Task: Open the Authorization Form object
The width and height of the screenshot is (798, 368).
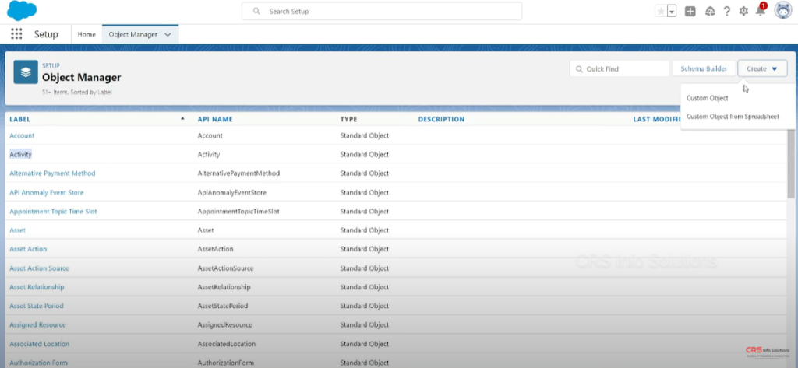Action: click(x=39, y=363)
